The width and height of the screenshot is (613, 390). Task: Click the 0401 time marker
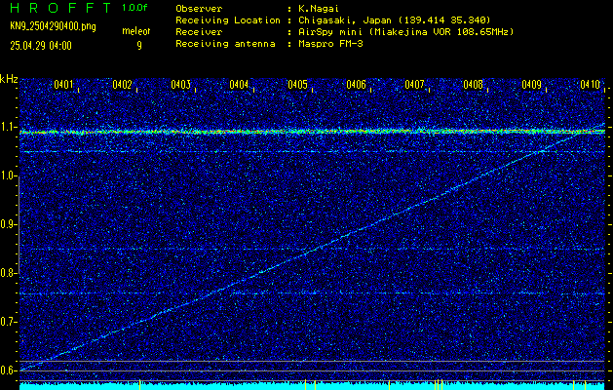[x=63, y=85]
